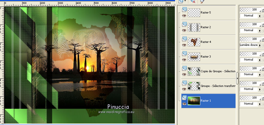Click the Raster 4 layer type icon

tap(184, 39)
